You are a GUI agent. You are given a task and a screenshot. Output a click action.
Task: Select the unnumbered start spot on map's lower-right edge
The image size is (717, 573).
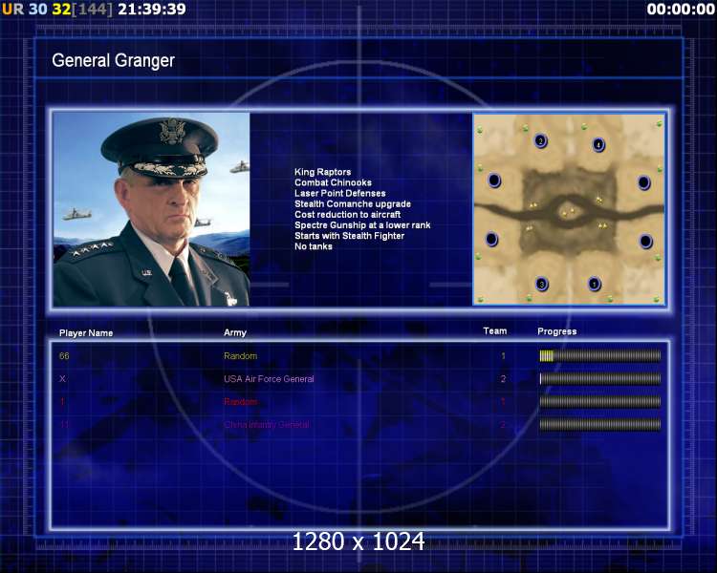[x=645, y=241]
